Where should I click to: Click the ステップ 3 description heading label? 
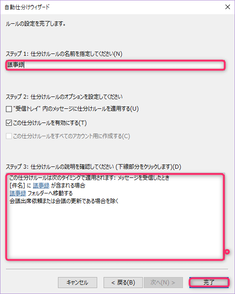(94, 167)
